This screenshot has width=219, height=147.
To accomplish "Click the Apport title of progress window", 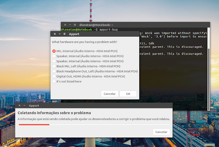I will tap(34, 106).
